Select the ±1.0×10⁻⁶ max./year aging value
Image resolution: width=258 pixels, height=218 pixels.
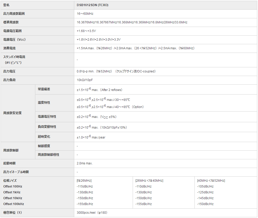coord(91,137)
